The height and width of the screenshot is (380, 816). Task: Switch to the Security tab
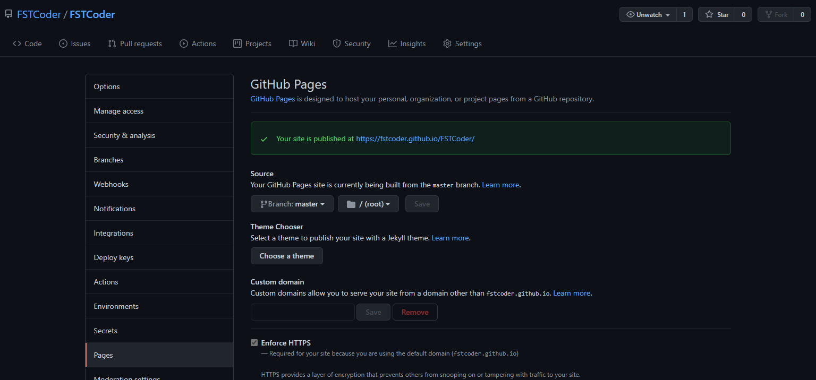click(352, 44)
